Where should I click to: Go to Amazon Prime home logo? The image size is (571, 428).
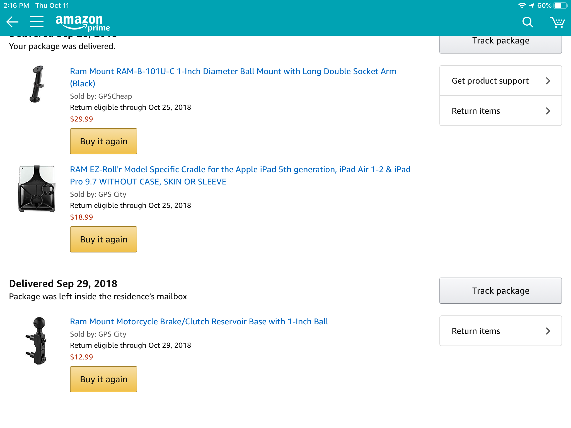tap(83, 23)
